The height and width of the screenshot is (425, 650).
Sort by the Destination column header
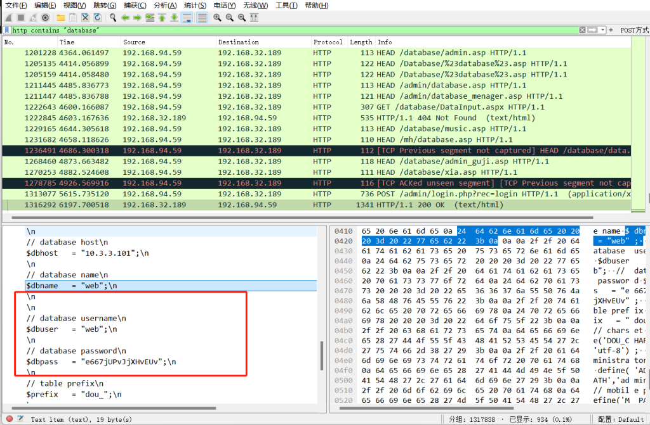coord(263,42)
